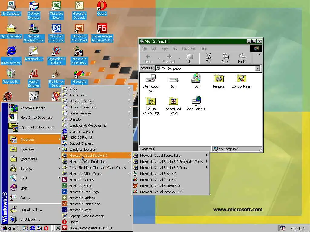
Task: Launch Microsoft Visual C++ 6.0
Action: click(171, 180)
